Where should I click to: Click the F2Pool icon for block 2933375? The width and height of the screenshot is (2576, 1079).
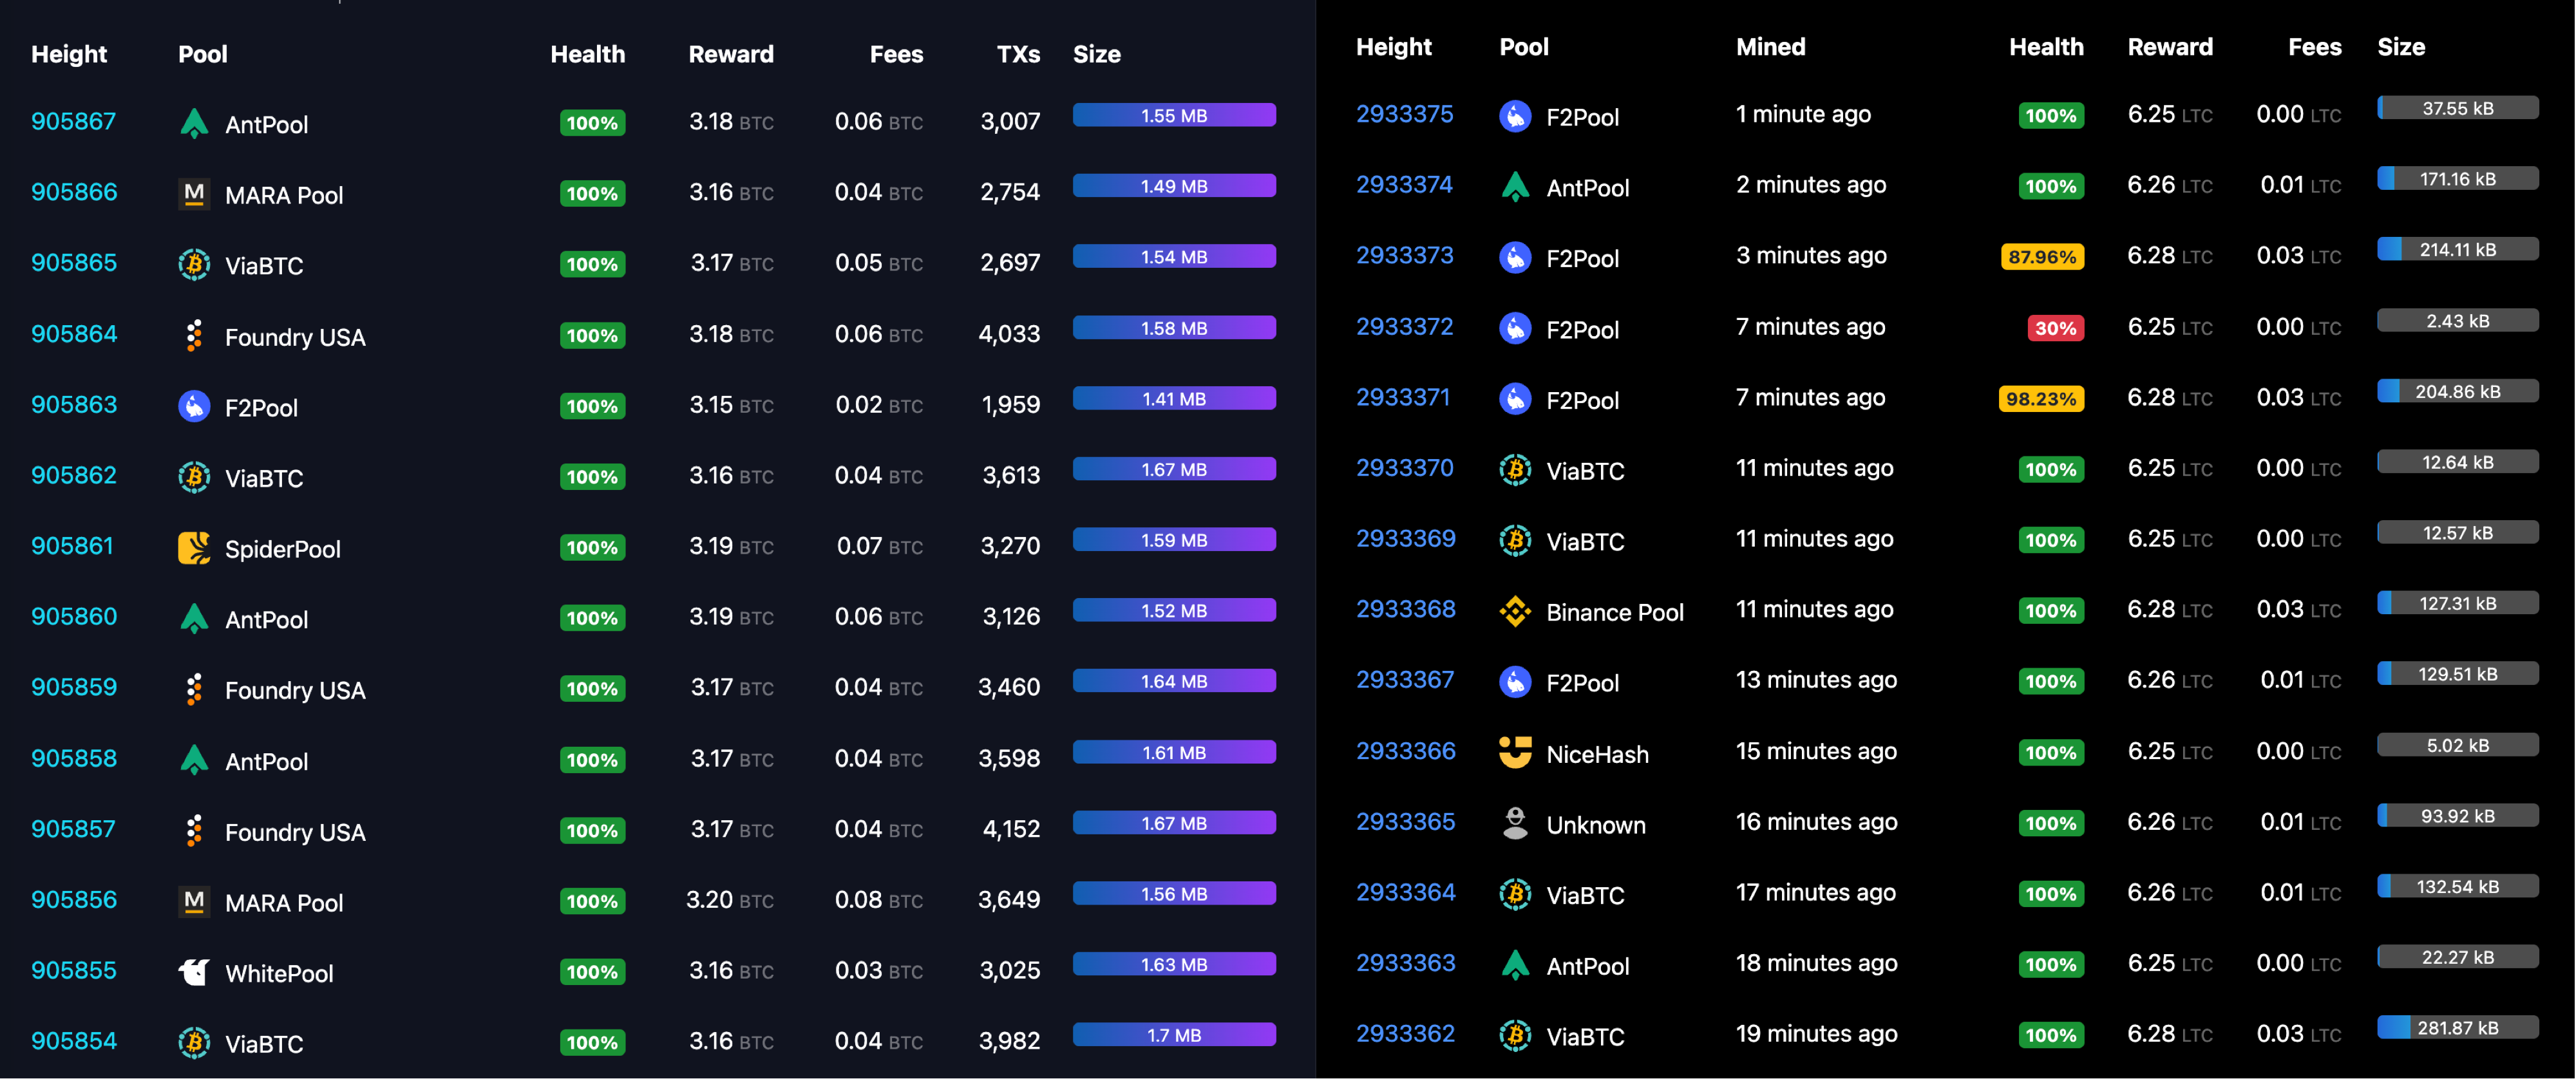click(x=1515, y=116)
